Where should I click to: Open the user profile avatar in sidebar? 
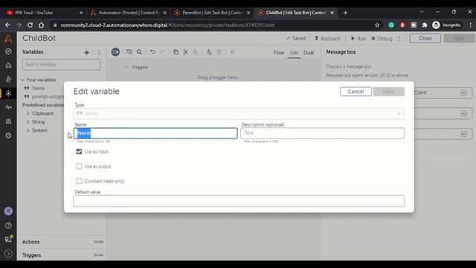pyautogui.click(x=8, y=211)
